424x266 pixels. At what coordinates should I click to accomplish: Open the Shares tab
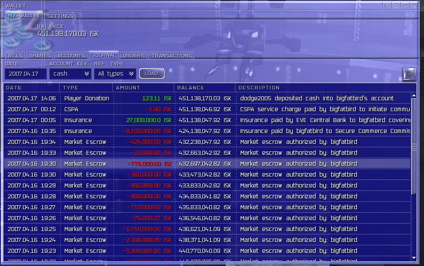(x=40, y=56)
